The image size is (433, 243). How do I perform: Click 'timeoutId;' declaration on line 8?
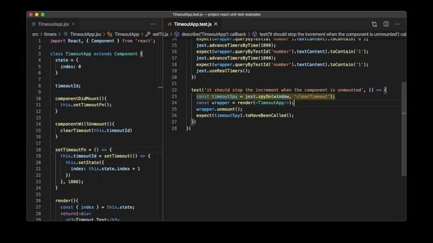[68, 86]
